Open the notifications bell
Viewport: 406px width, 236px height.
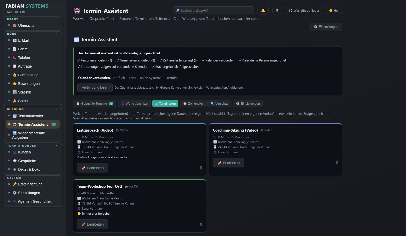coord(263,10)
